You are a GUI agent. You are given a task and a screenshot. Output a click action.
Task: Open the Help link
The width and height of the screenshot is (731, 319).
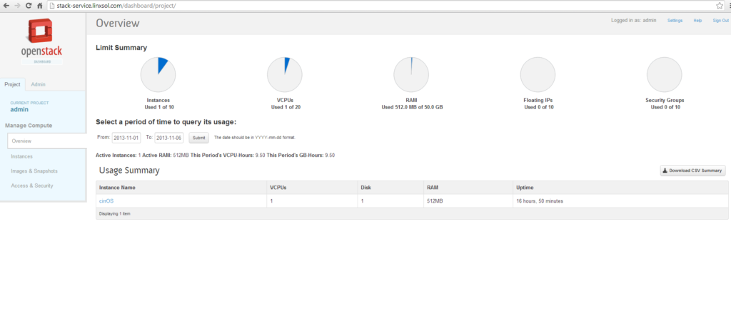click(697, 21)
